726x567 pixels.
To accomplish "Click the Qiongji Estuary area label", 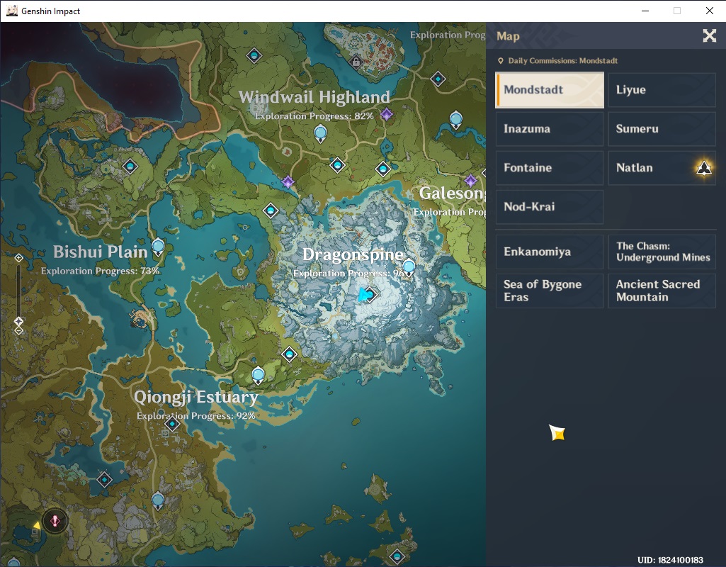I will [196, 397].
